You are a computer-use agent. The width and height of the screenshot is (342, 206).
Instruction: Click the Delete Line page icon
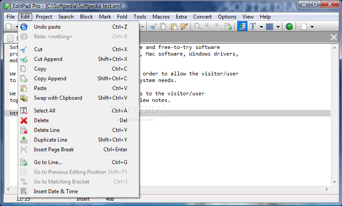coord(24,130)
